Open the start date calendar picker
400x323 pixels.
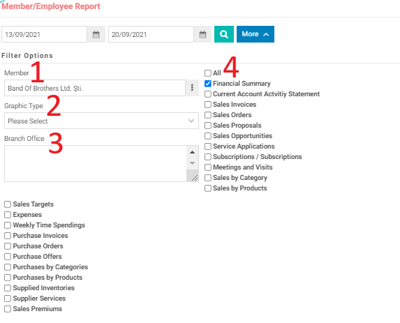click(96, 34)
